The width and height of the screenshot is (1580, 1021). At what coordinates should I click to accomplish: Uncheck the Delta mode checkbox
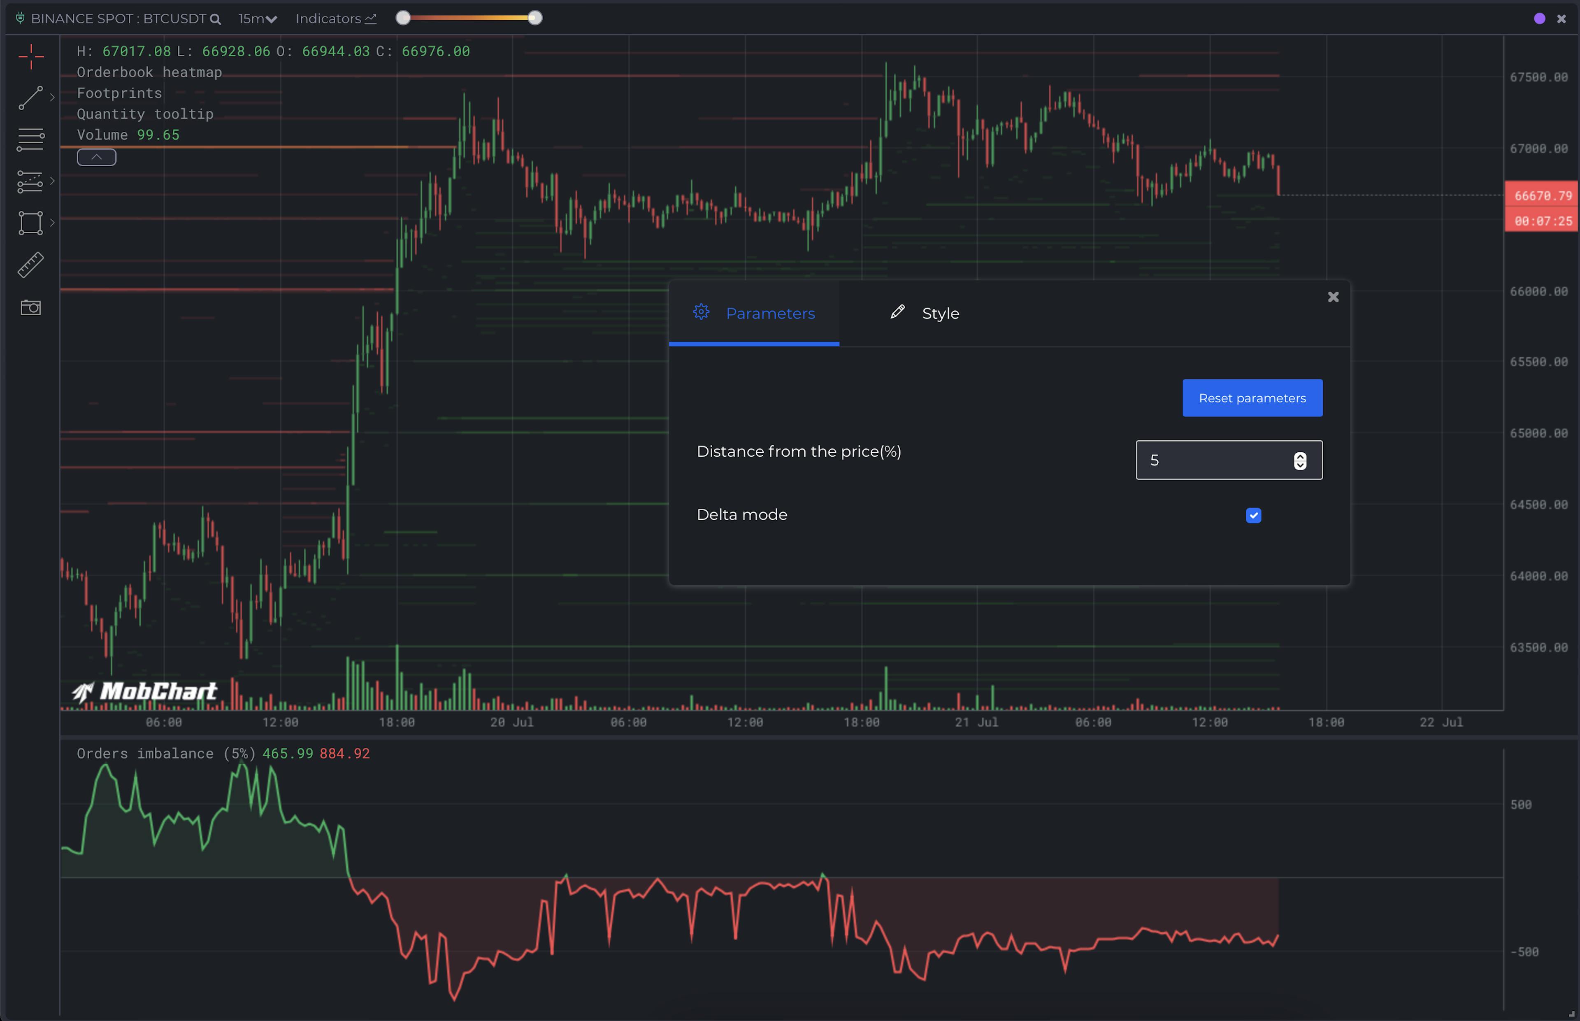[x=1252, y=515]
